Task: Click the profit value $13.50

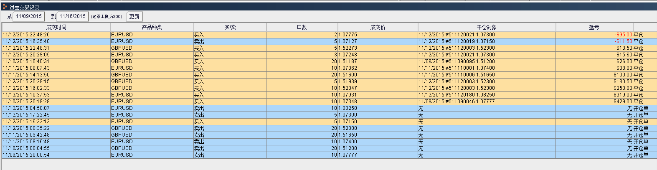Action: [x=624, y=48]
